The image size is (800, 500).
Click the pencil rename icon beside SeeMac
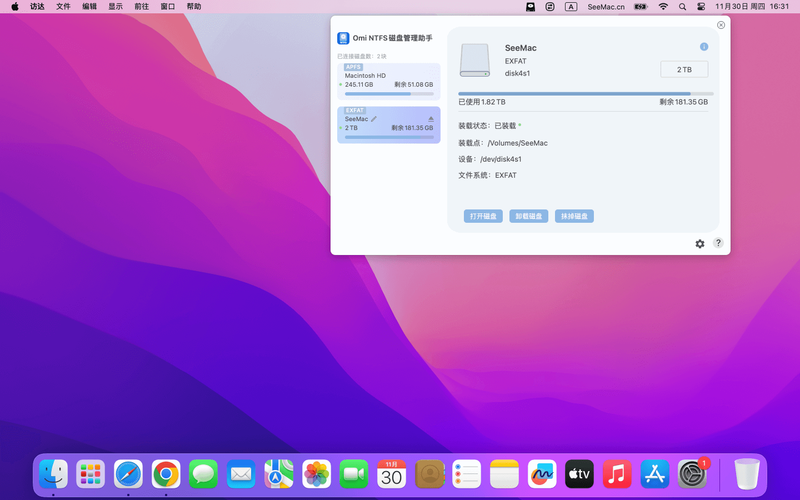pyautogui.click(x=374, y=119)
